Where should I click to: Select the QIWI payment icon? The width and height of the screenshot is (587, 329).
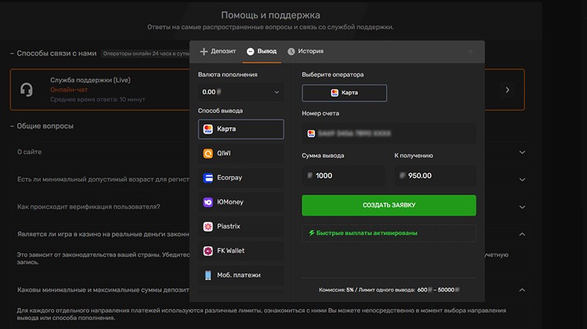pyautogui.click(x=208, y=153)
